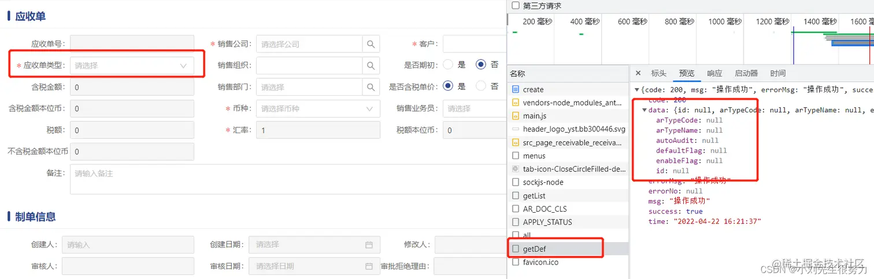Click search icon beside 销售公司 field

371,44
